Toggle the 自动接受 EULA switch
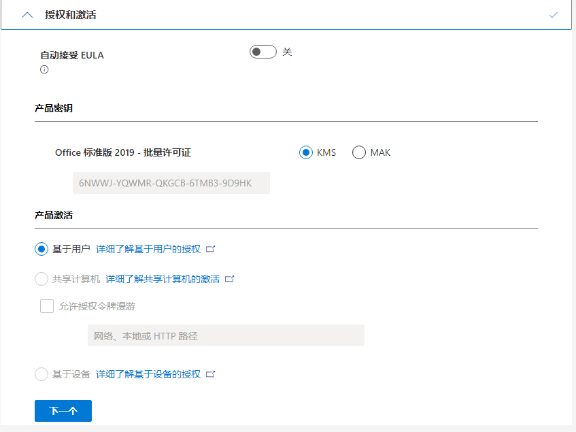Image resolution: width=576 pixels, height=432 pixels. tap(263, 52)
